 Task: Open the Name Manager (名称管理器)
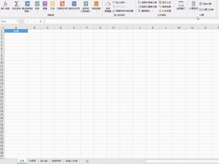108,7
